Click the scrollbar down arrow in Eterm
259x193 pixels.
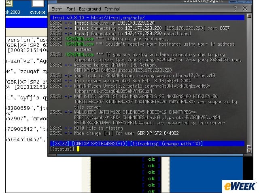click(249, 151)
